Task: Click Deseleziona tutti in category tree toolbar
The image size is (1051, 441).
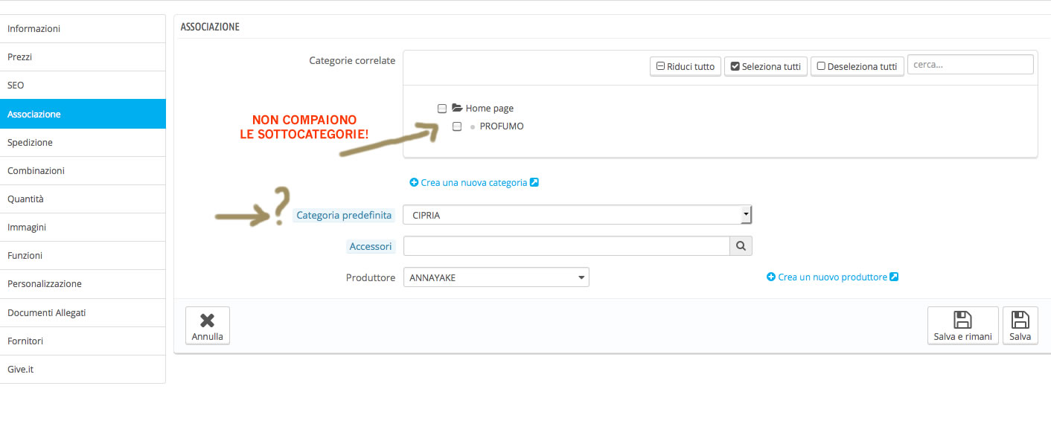Action: (x=857, y=66)
